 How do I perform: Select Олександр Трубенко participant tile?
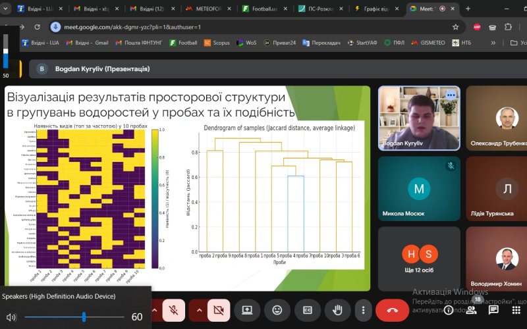(497, 118)
